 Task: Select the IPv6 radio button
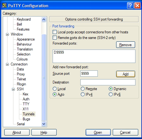pos(111,94)
